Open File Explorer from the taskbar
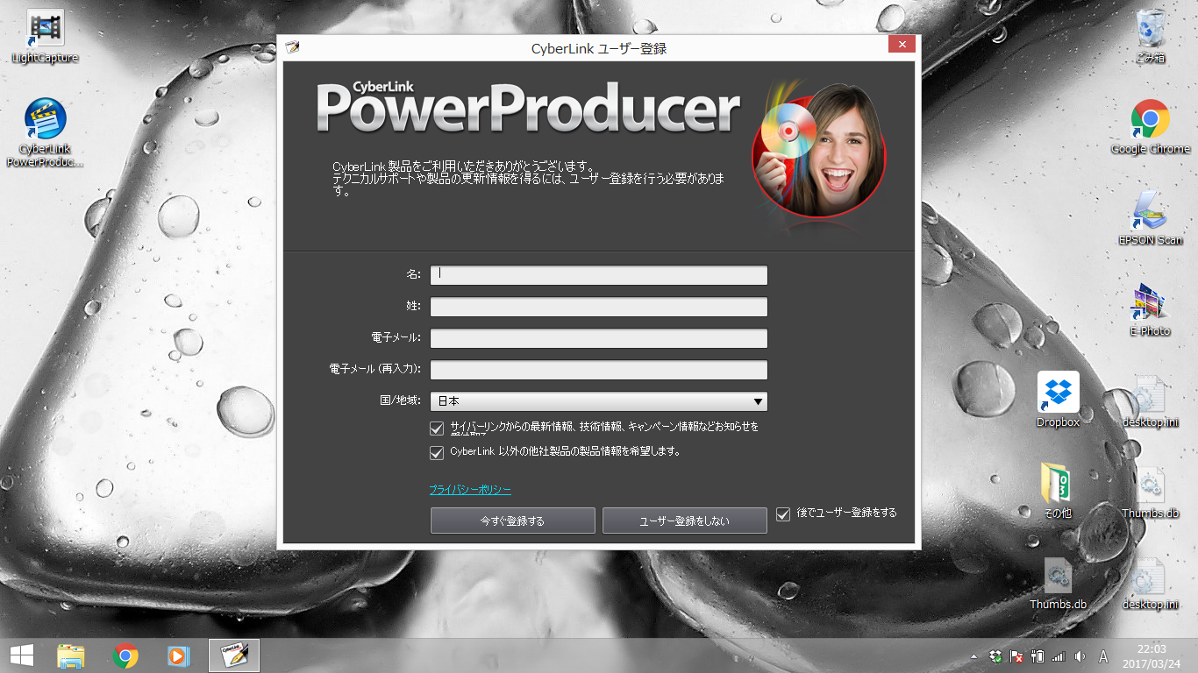Screen dimensions: 1198x673 [71, 655]
